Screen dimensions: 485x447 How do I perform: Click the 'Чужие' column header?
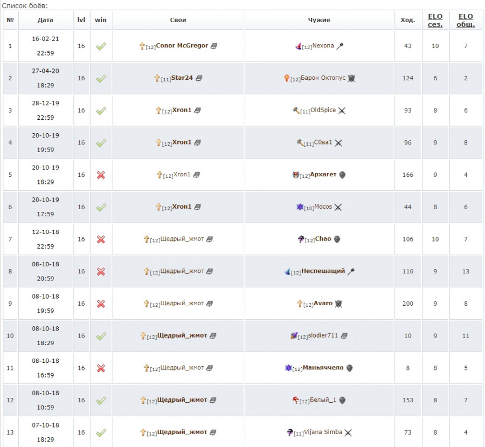[319, 20]
